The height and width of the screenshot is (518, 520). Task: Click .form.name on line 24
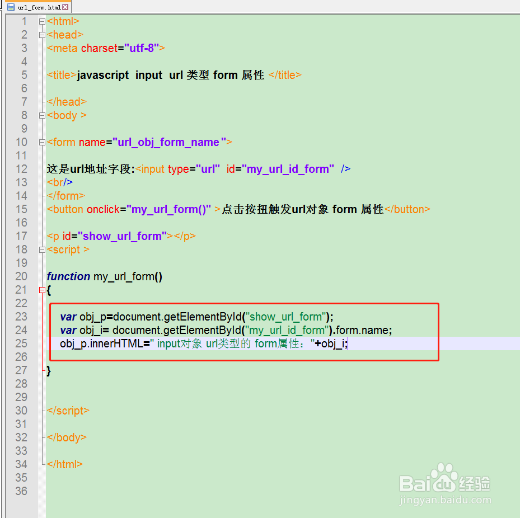(x=360, y=331)
